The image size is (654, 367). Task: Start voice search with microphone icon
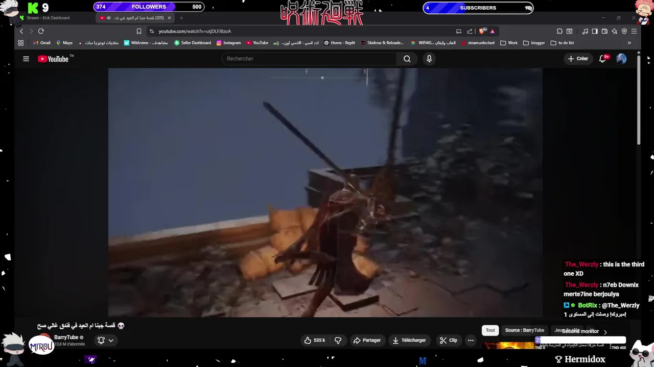tap(429, 59)
